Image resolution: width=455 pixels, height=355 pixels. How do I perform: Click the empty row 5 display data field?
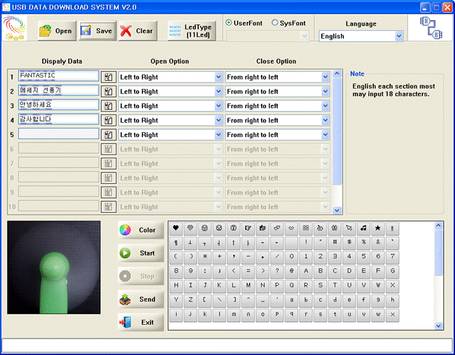59,134
